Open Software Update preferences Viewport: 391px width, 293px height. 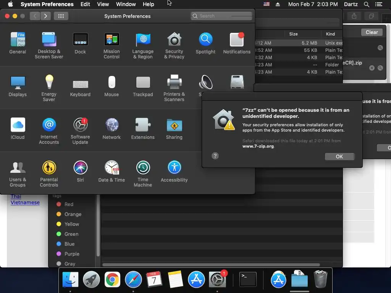pos(80,131)
